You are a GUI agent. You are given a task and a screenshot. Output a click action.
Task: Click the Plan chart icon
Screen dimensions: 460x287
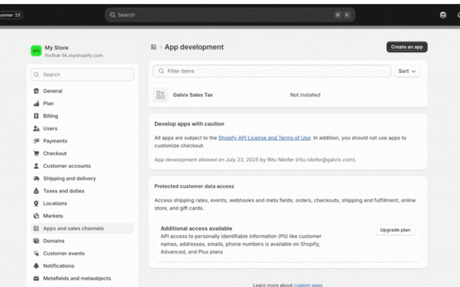pyautogui.click(x=36, y=103)
